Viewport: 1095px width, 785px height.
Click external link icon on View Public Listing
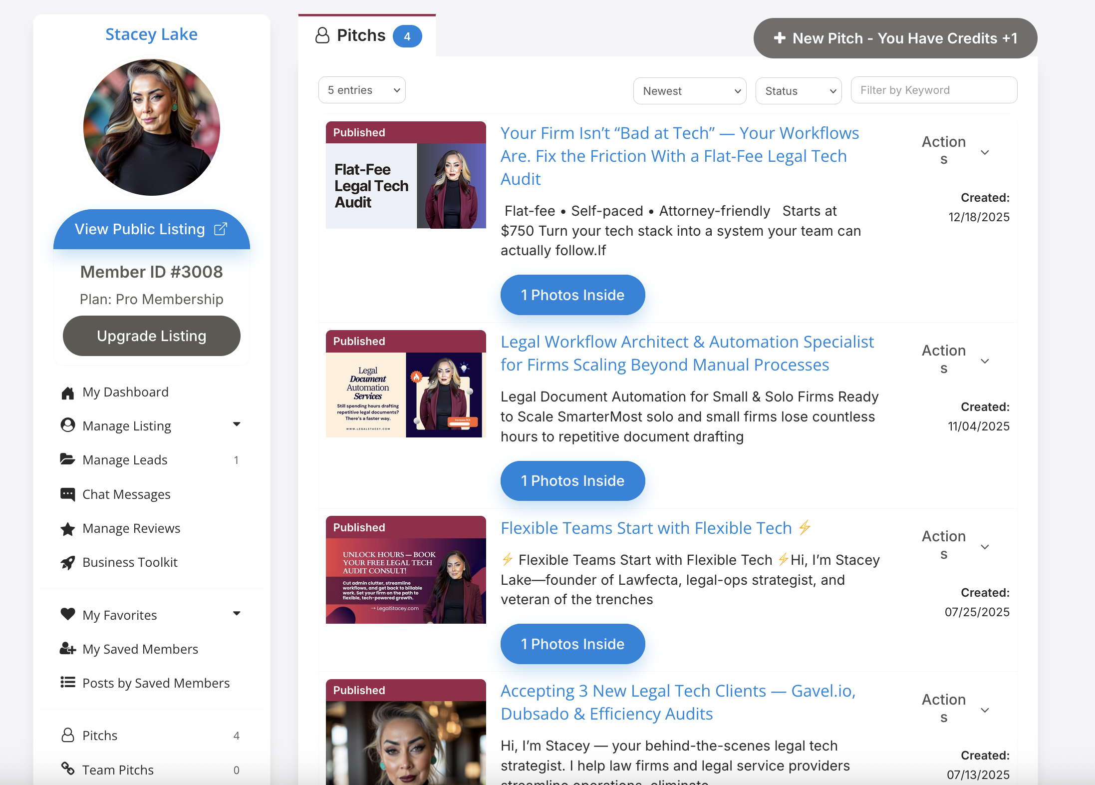[x=221, y=229]
